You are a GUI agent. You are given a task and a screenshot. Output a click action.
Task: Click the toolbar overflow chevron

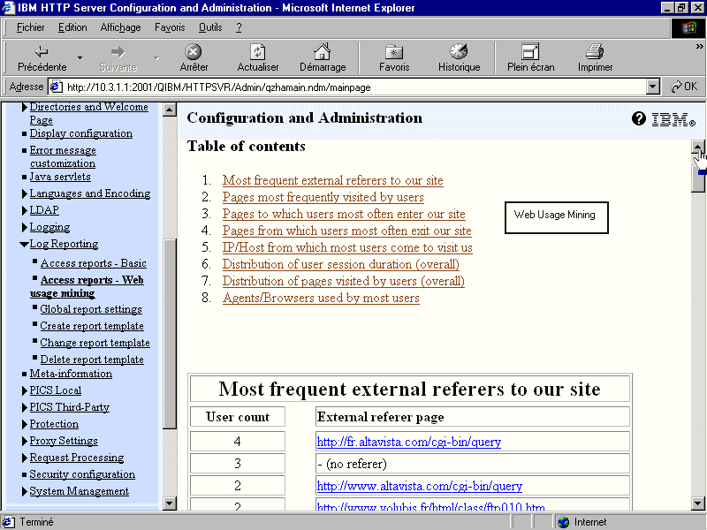699,46
